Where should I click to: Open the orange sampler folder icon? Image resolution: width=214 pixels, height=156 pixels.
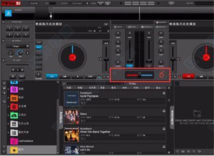(14, 98)
